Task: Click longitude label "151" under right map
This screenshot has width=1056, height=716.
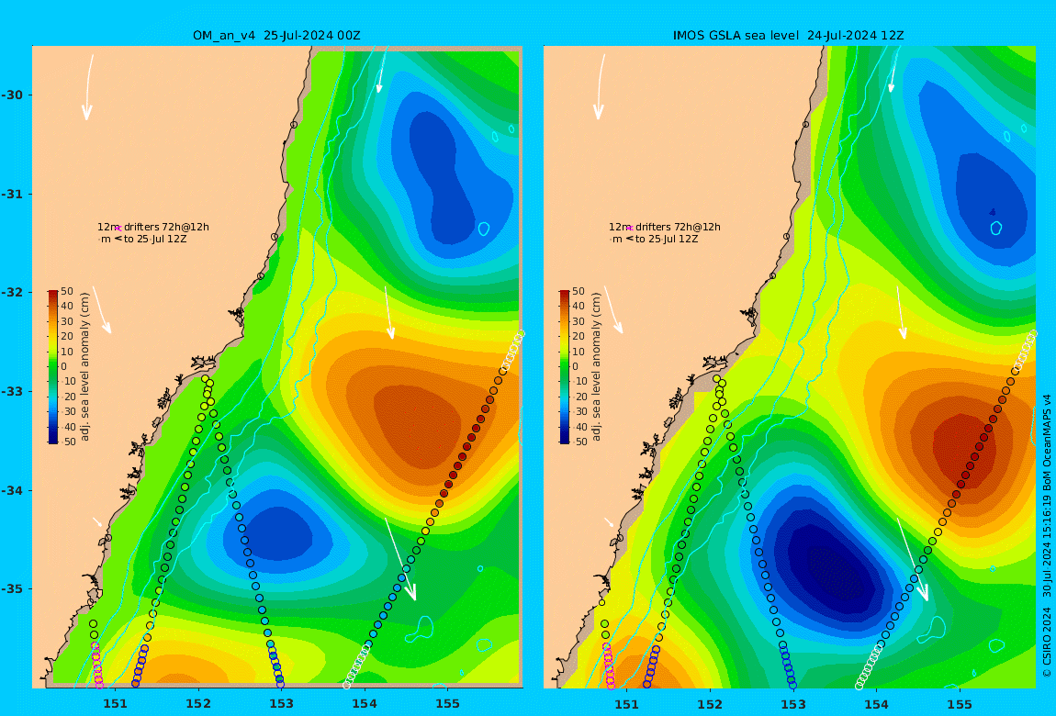Action: (627, 704)
